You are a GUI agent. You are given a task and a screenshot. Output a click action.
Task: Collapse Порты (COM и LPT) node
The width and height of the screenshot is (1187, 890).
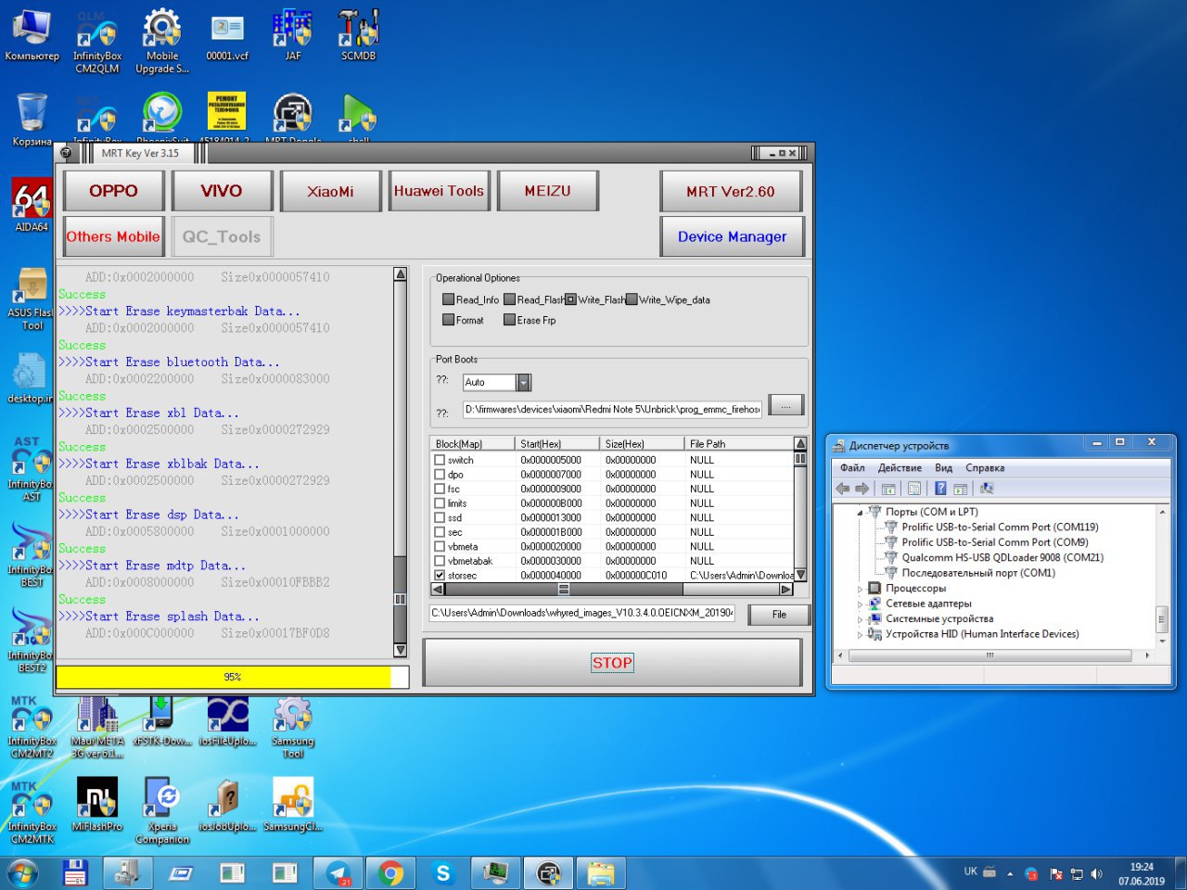(860, 512)
